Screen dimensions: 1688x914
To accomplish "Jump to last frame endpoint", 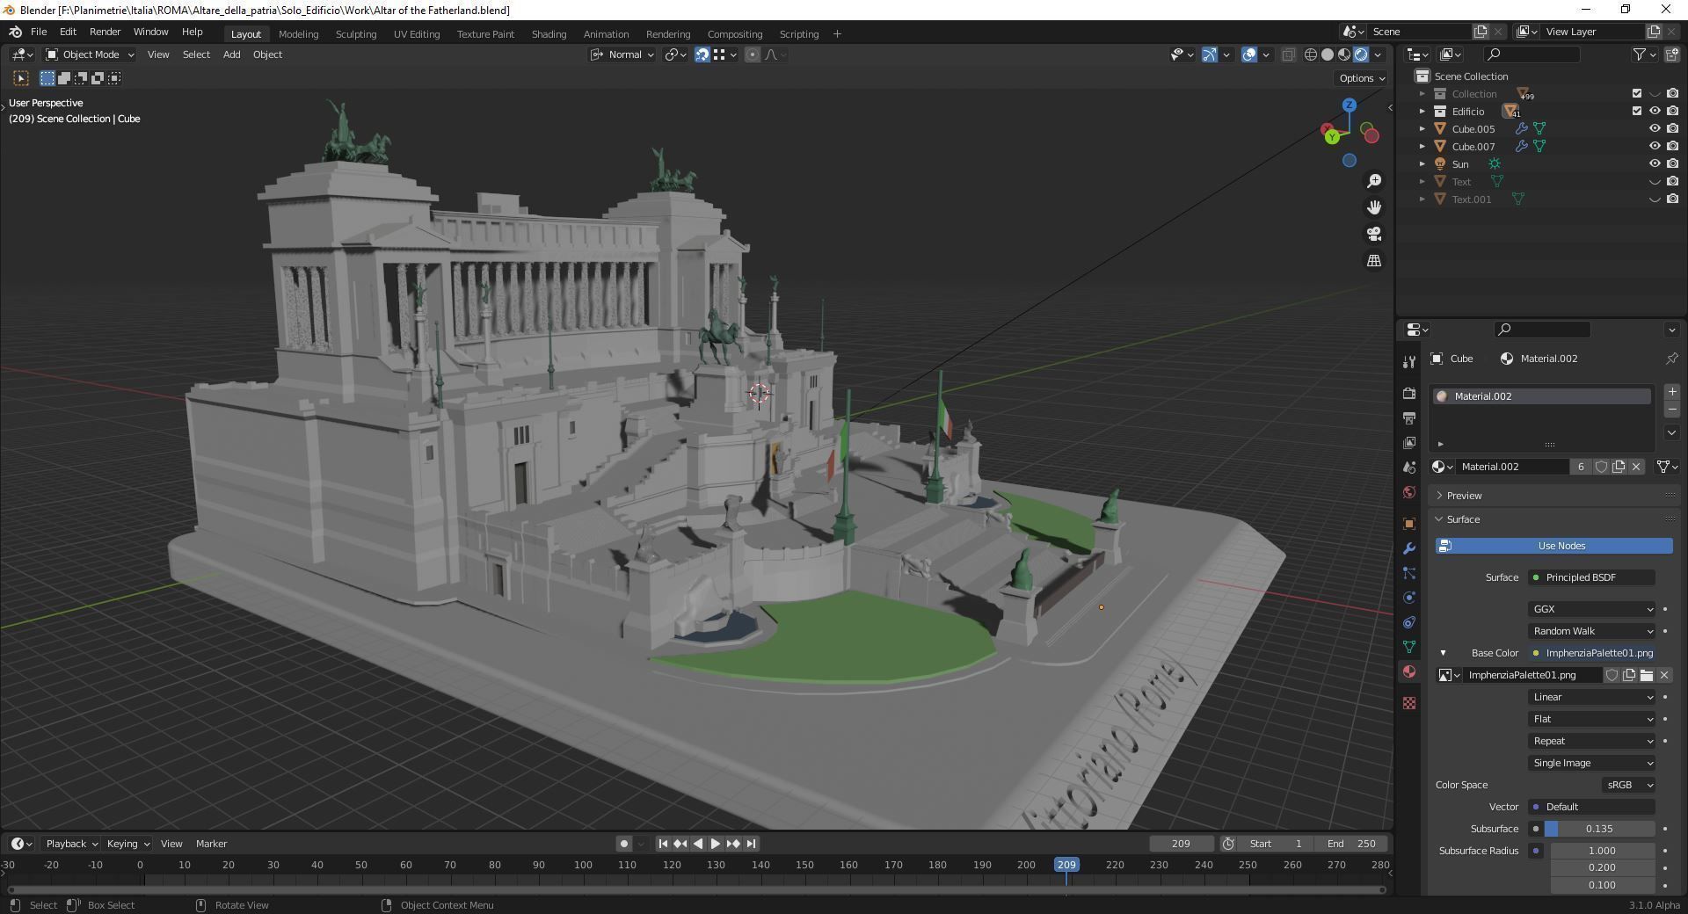I will tap(751, 844).
